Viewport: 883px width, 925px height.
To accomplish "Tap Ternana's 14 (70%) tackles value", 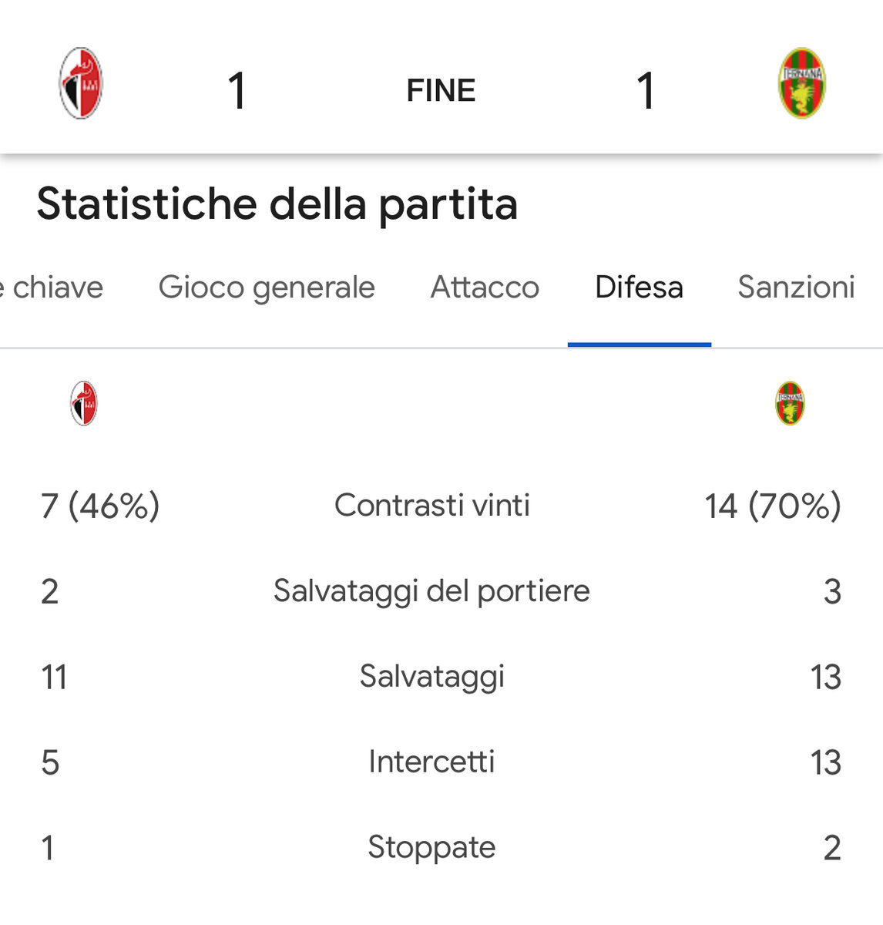I will click(773, 506).
